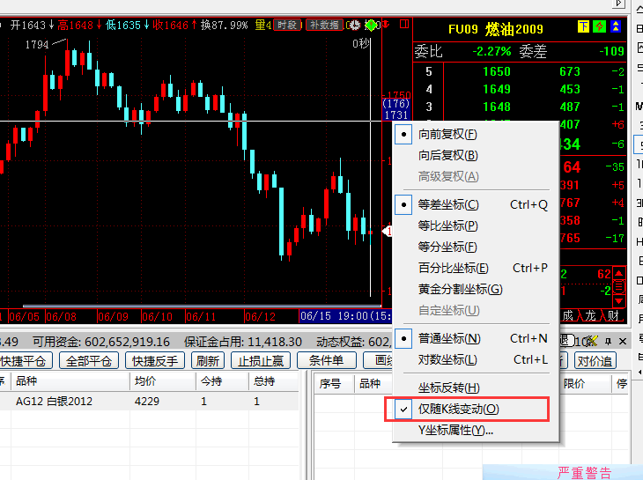Click the 严重警告 notification

[584, 473]
